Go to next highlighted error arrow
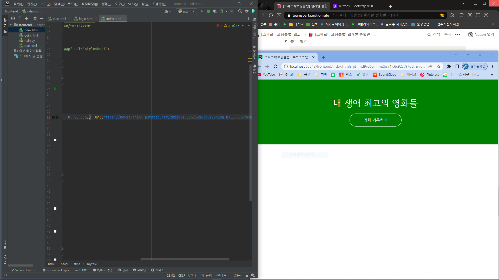 coord(249,25)
